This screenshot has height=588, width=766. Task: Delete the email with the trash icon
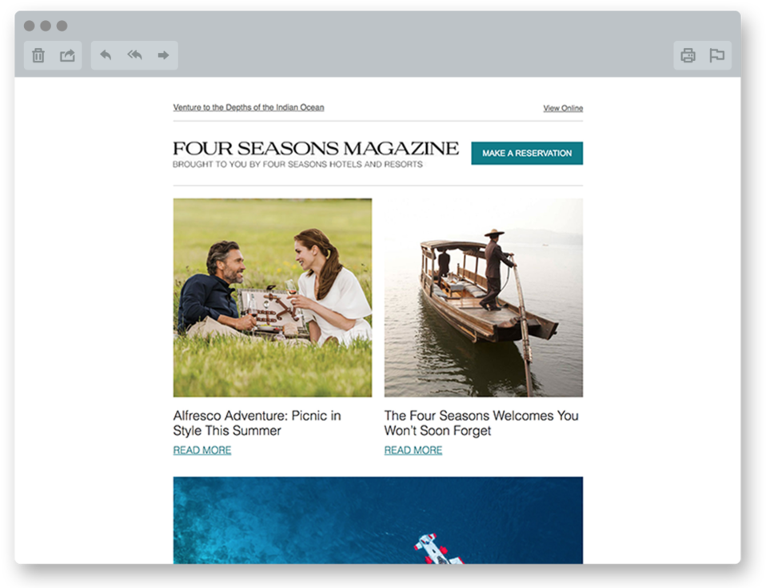coord(38,55)
